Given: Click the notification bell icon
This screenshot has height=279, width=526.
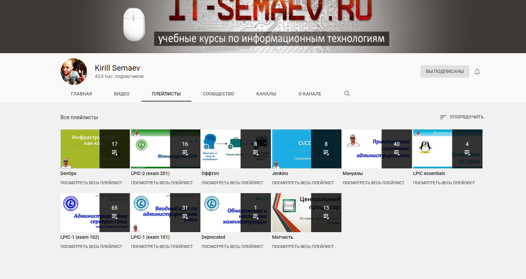Looking at the screenshot, I should point(477,72).
